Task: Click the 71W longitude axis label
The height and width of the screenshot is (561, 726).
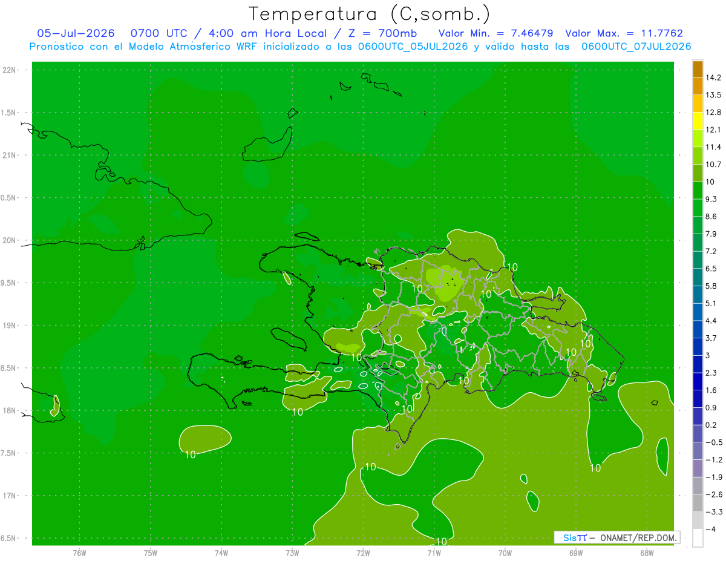Action: [x=434, y=553]
